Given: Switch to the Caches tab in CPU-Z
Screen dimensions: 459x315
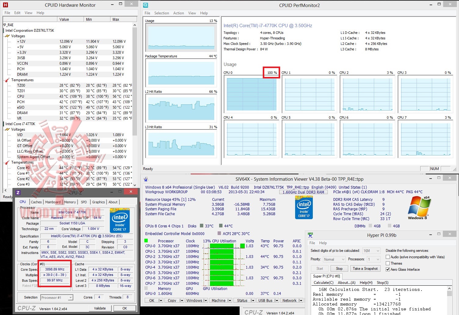Looking at the screenshot, I should [36, 202].
